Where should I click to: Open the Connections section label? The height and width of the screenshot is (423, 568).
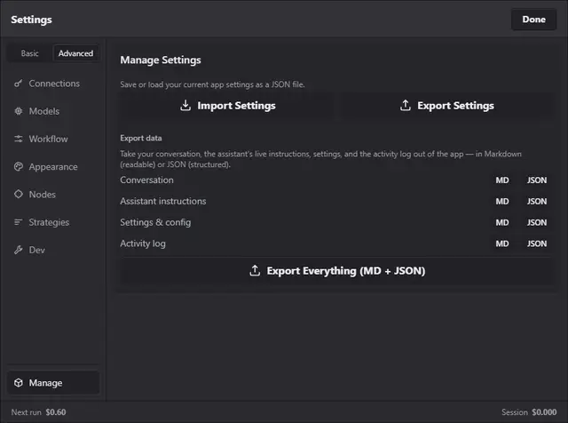point(54,84)
